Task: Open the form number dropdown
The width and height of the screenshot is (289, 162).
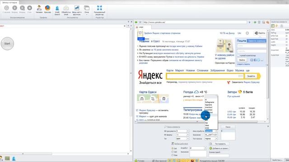Action: coord(188,135)
